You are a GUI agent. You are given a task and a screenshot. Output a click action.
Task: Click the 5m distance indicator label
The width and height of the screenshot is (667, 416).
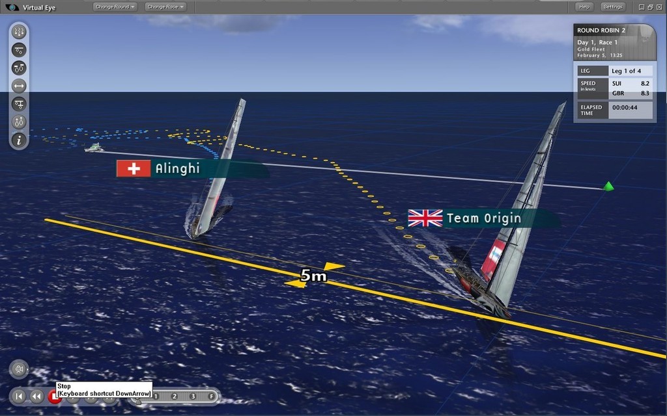pyautogui.click(x=313, y=276)
